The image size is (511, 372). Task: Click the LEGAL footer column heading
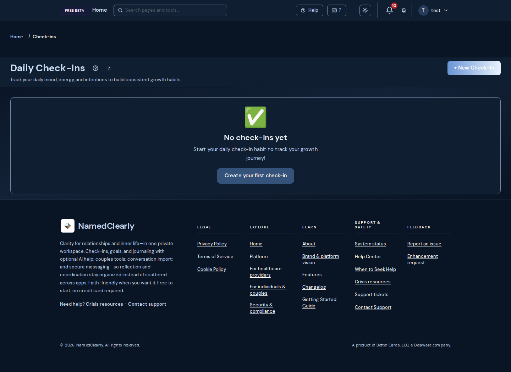(x=204, y=227)
